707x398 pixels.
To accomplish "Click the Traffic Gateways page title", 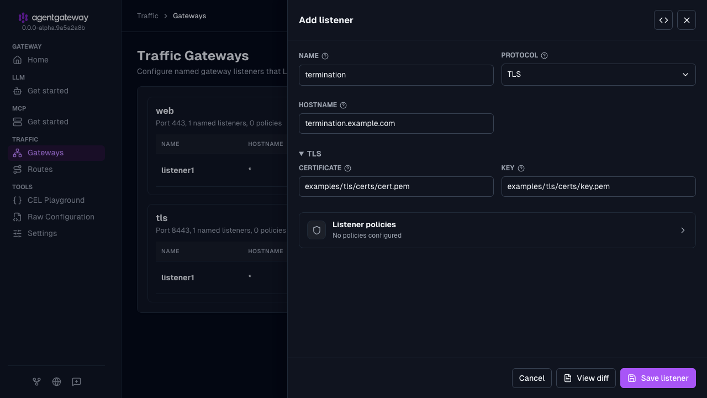I will tap(193, 56).
